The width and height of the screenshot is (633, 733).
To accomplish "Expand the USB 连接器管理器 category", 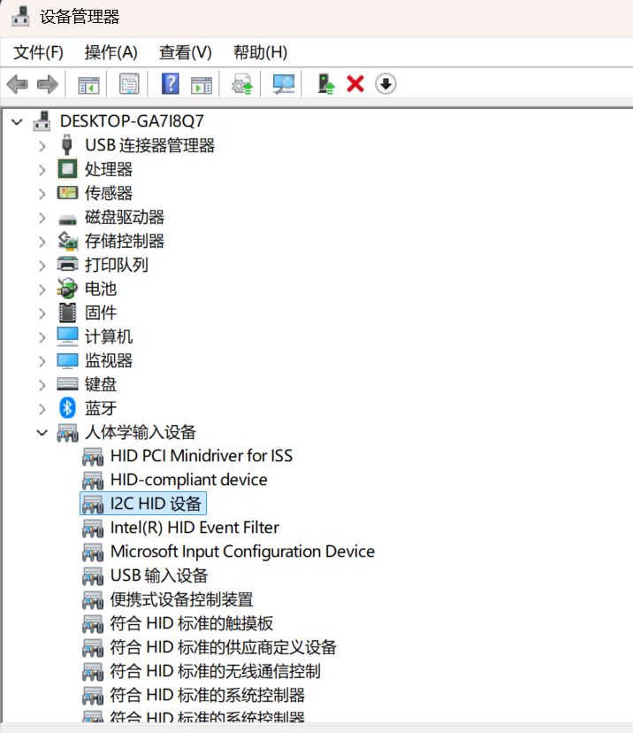I will pos(42,146).
